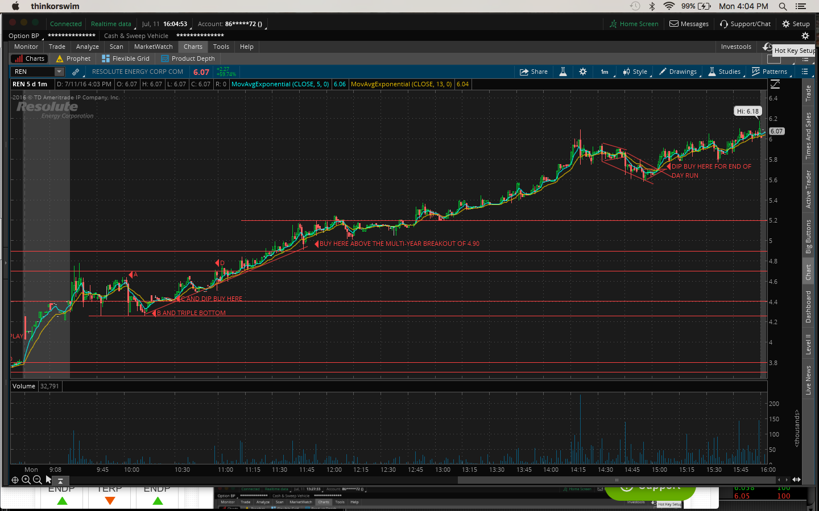Click the Volume study label
This screenshot has width=819, height=511.
pos(24,386)
